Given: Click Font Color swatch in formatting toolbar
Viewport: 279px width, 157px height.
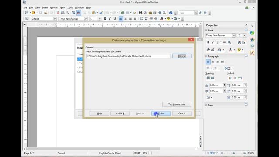Looking at the screenshot, I should pyautogui.click(x=162, y=19).
